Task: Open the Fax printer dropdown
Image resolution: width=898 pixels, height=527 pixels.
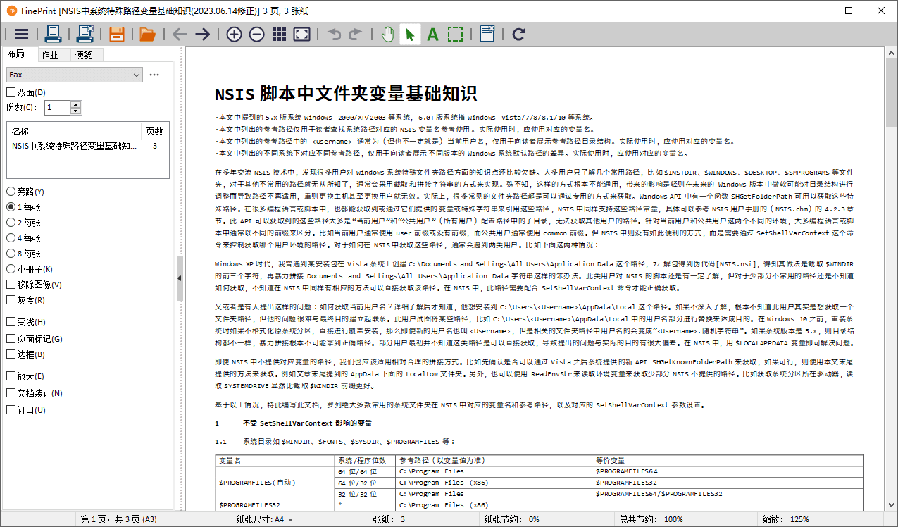Action: 74,75
